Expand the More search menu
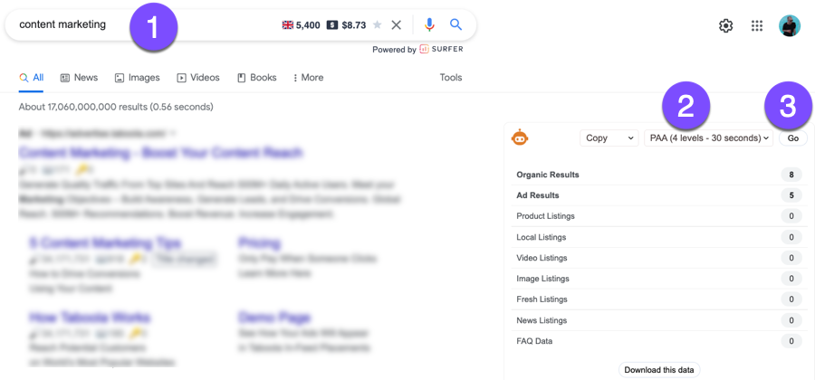The height and width of the screenshot is (380, 815). click(x=308, y=78)
